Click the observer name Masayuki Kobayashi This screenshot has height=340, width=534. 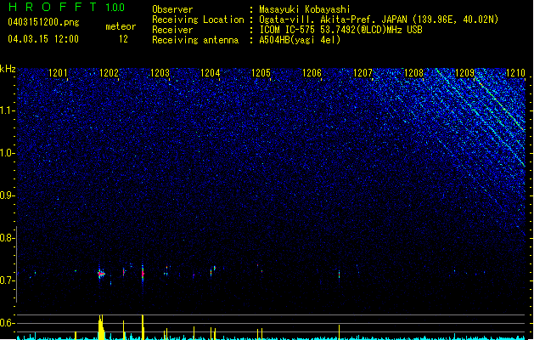[x=305, y=9]
